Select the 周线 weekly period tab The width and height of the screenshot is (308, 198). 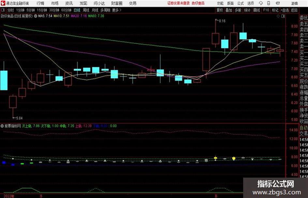click(86, 10)
